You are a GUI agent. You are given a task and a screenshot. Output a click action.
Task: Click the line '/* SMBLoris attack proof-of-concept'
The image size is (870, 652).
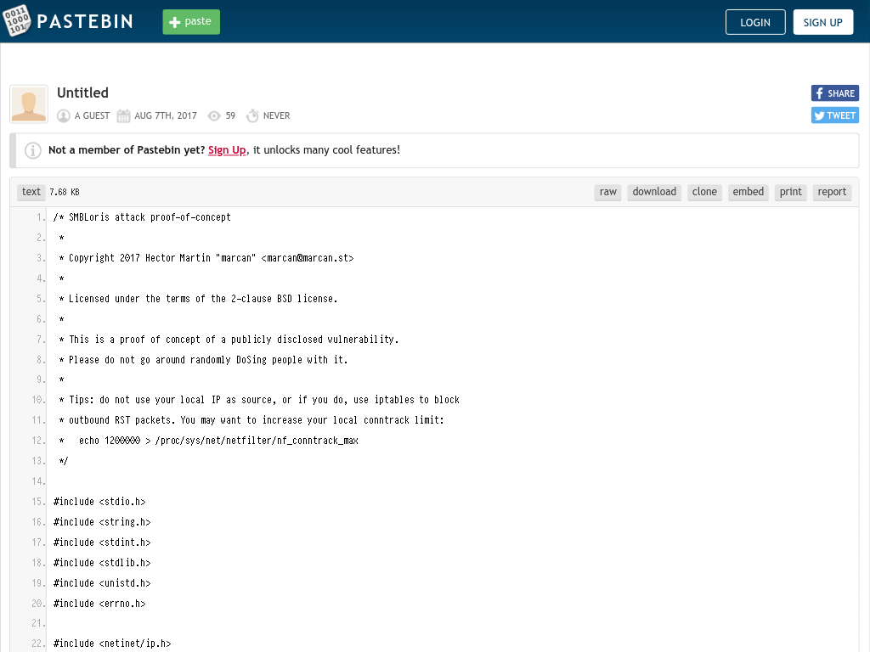click(142, 217)
